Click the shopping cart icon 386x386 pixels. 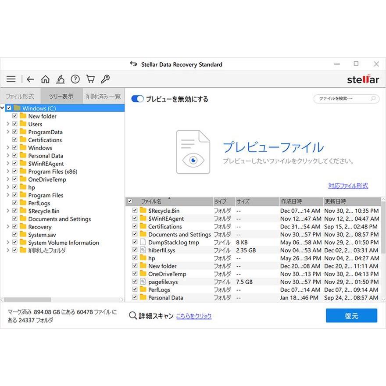pyautogui.click(x=90, y=79)
